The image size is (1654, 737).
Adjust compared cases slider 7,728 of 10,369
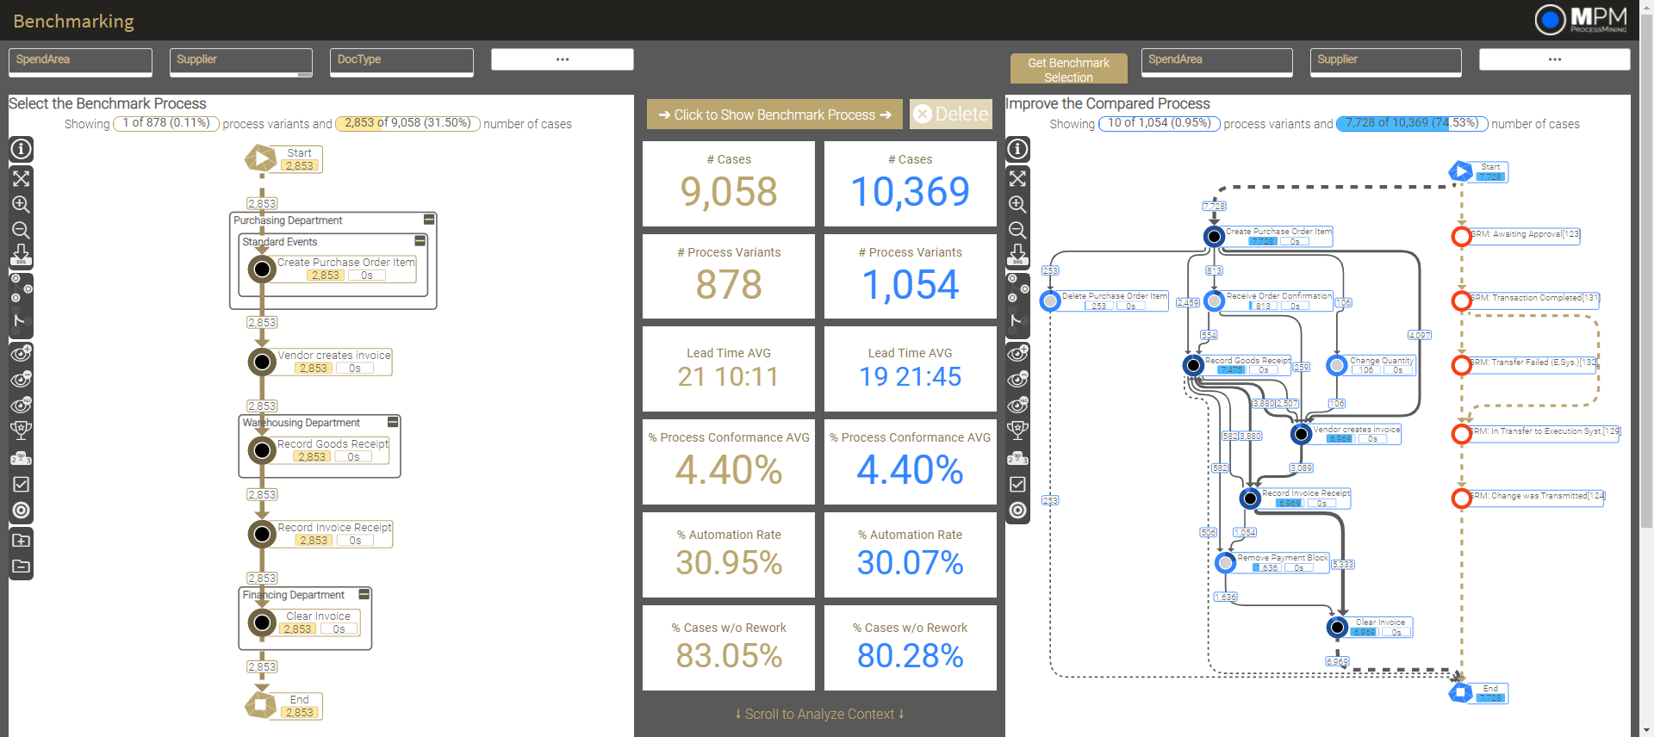tap(1412, 123)
